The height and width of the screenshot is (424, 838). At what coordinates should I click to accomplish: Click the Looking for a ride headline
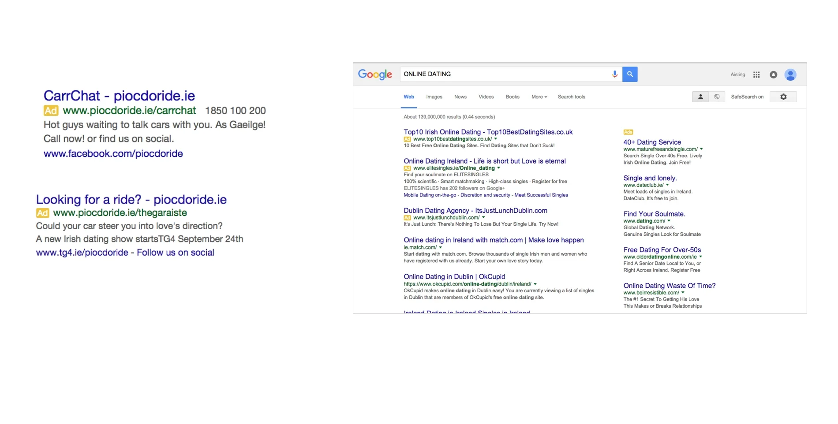(131, 200)
